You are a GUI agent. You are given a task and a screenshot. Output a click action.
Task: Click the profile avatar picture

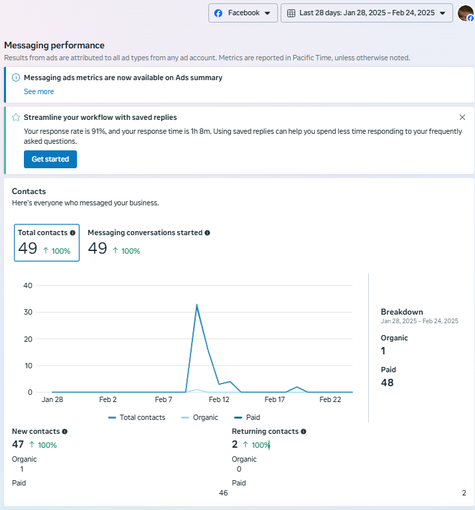click(465, 13)
